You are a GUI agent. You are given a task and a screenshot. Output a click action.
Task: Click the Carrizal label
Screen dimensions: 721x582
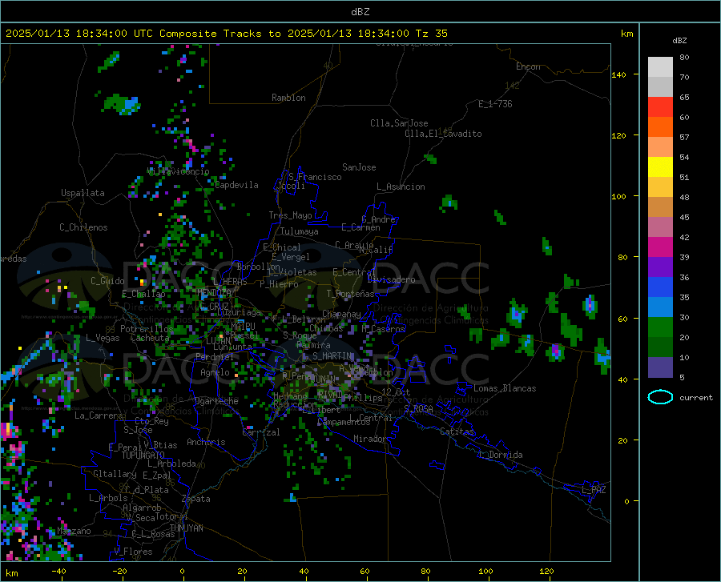pos(261,432)
